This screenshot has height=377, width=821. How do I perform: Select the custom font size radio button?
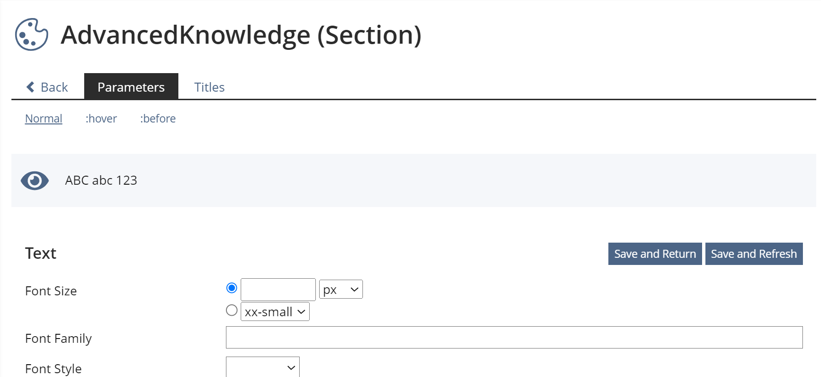click(232, 288)
